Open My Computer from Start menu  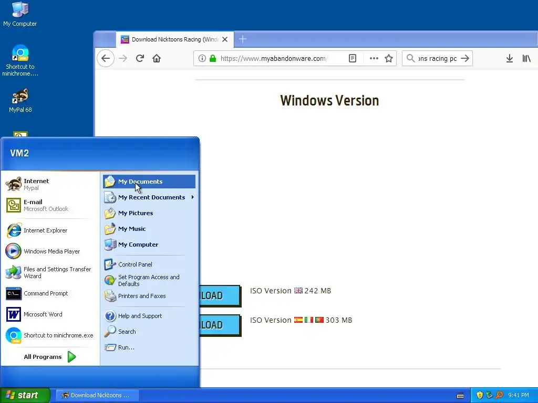[x=149, y=245]
